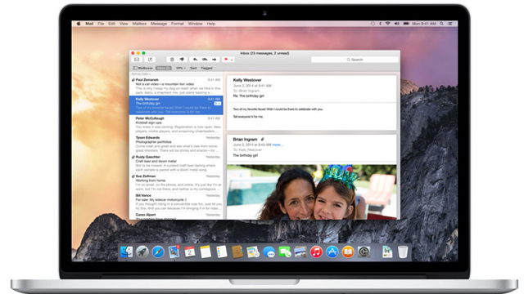Open the Help menu
524x294 pixels.
[x=211, y=24]
